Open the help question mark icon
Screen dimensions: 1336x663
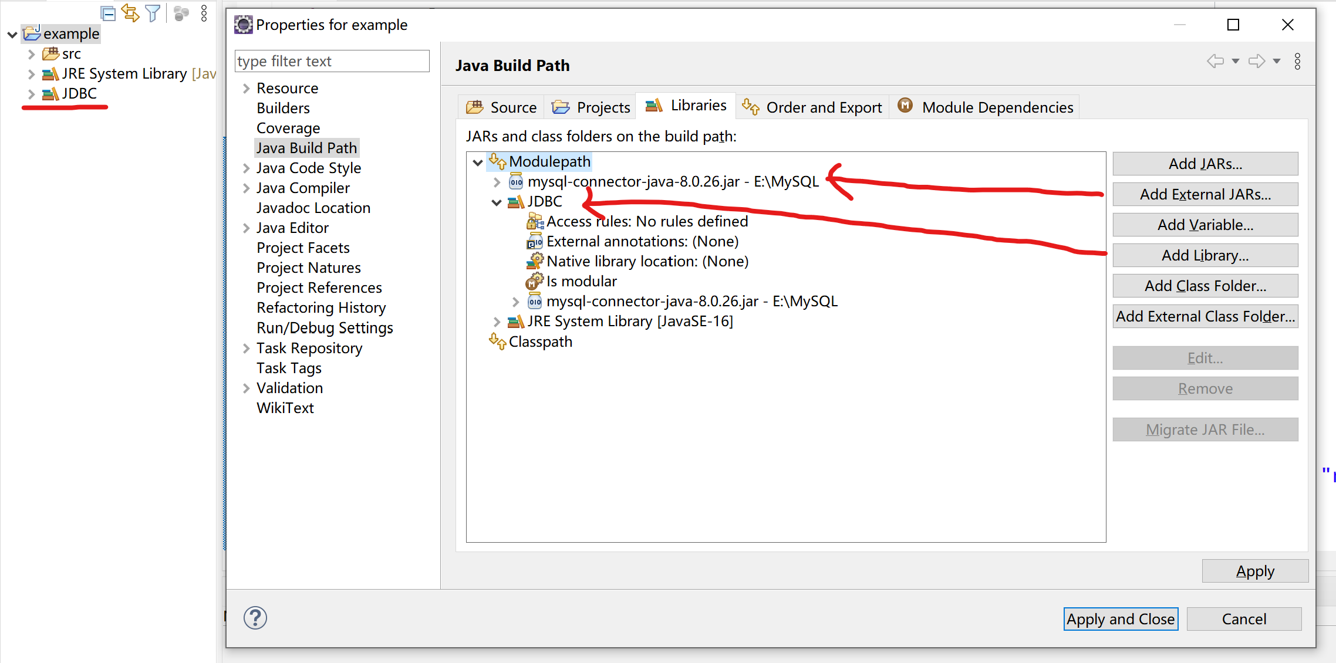[255, 618]
